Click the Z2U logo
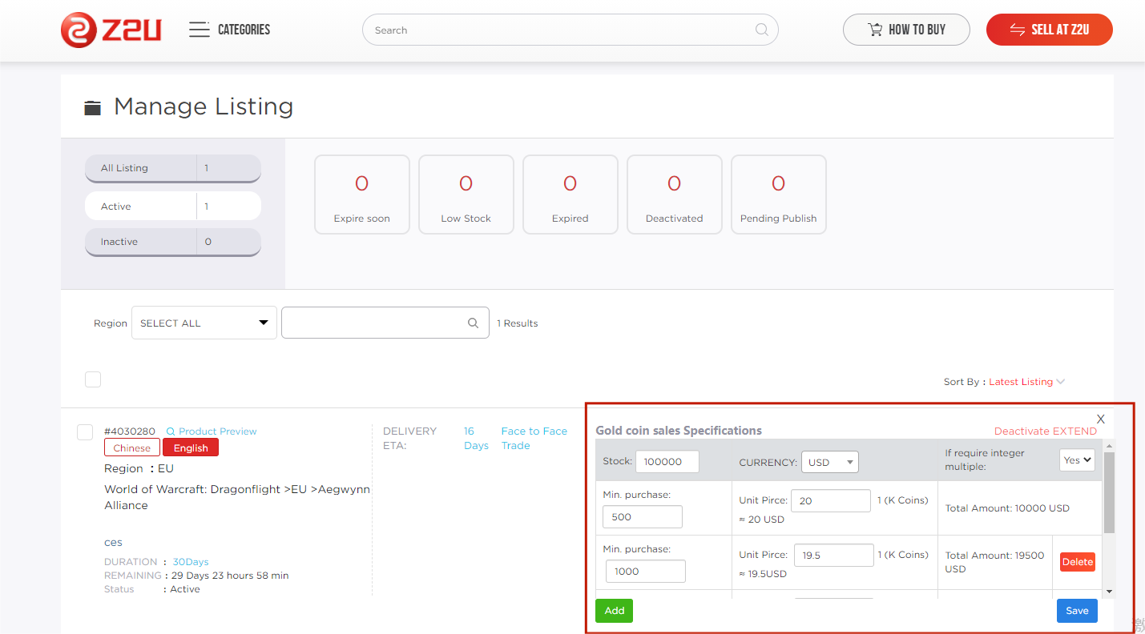This screenshot has width=1145, height=634. tap(111, 30)
